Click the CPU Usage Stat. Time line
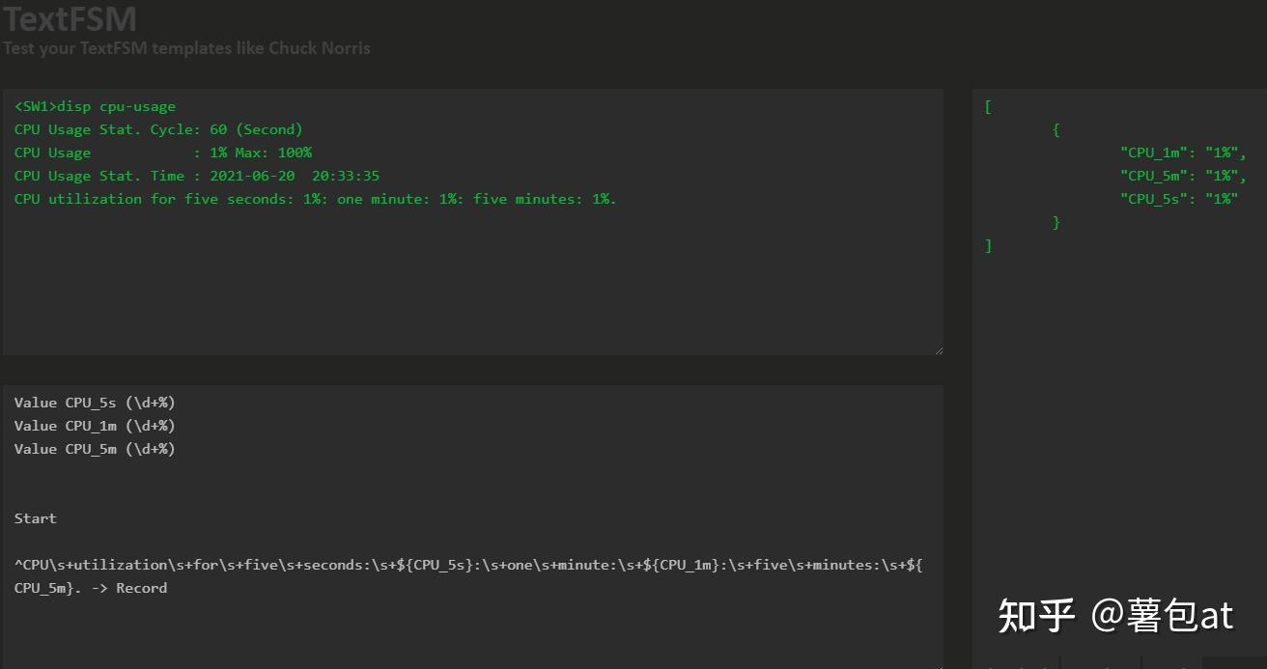The image size is (1267, 669). point(196,176)
